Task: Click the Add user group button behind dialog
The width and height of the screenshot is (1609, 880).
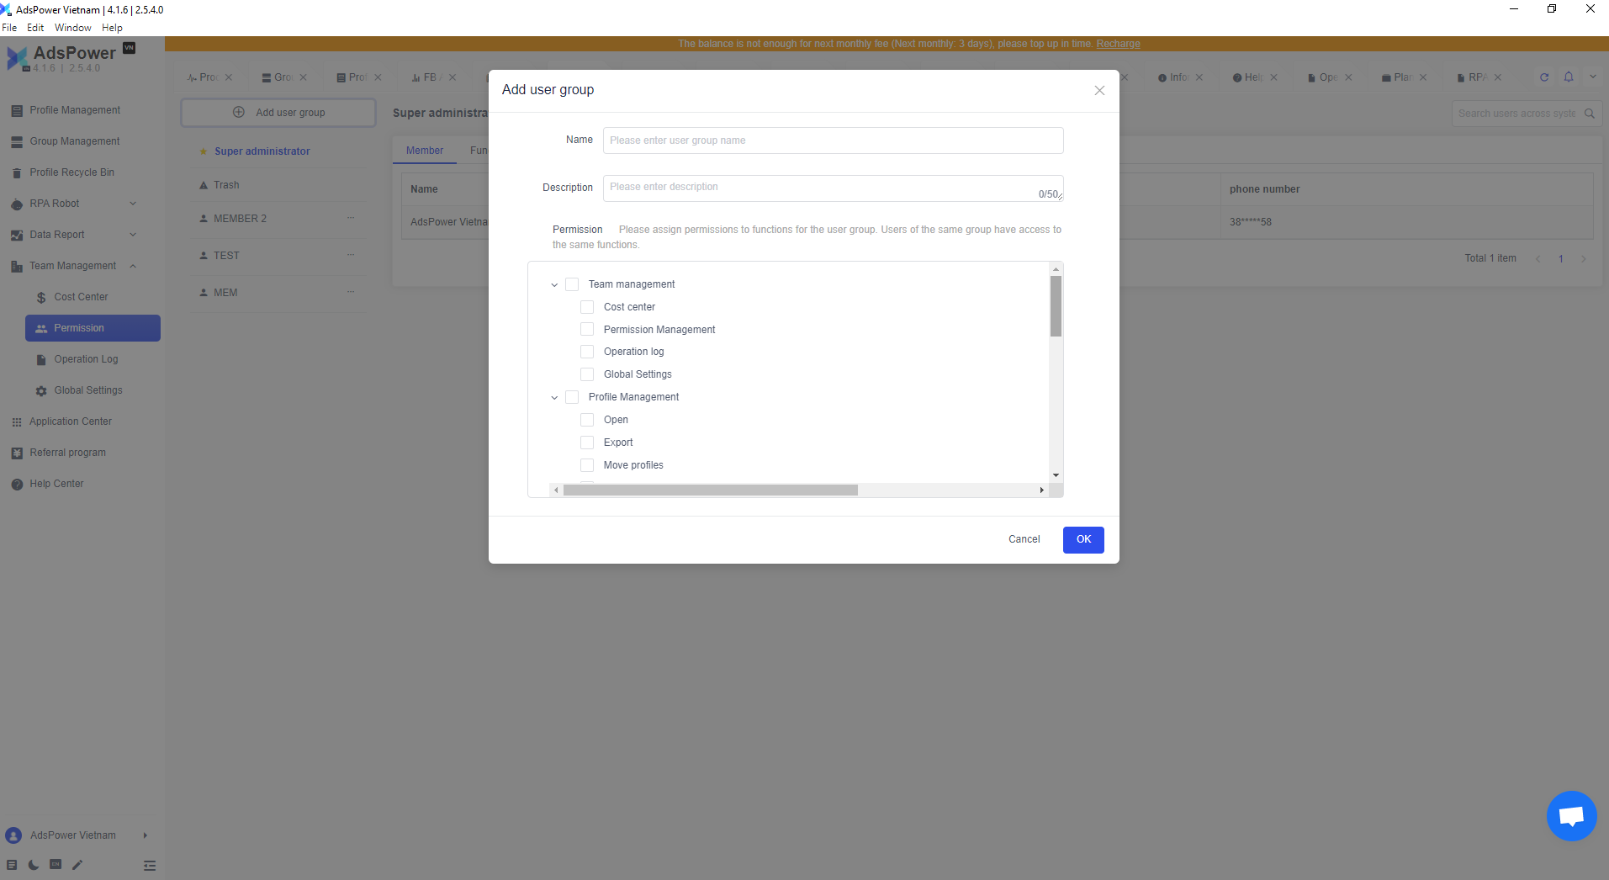Action: [x=278, y=113]
